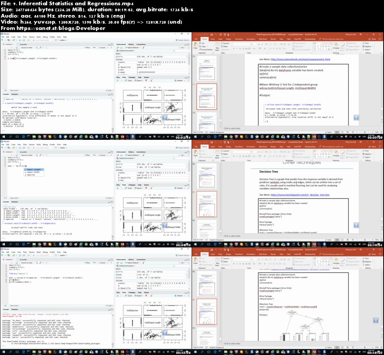In frame 00:05:28, click the Format Painter icon
The height and width of the screenshot is (355, 384).
[200, 49]
